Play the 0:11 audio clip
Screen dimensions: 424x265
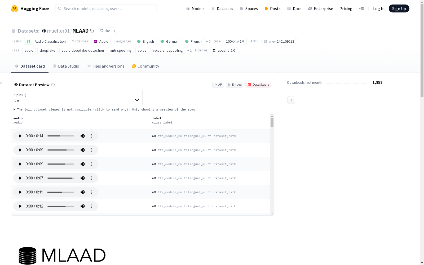[20, 192]
